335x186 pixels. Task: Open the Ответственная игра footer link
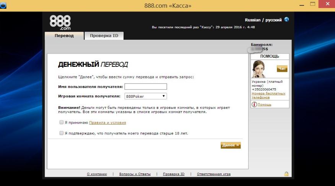[x=213, y=174]
